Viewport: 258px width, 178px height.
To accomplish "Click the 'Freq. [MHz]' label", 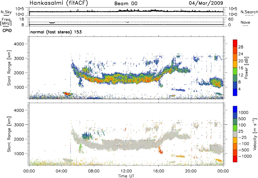I will click(x=6, y=22).
